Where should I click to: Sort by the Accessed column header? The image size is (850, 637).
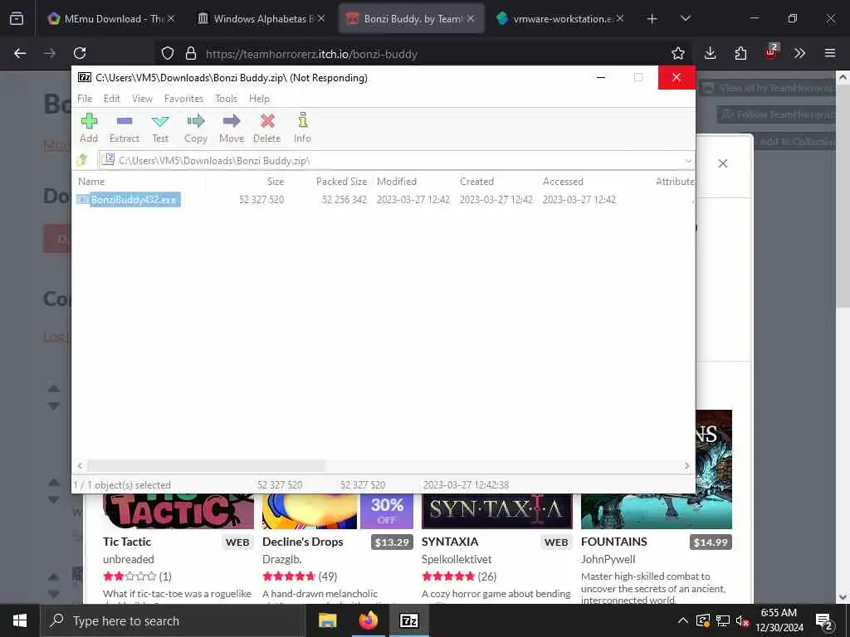pos(564,182)
